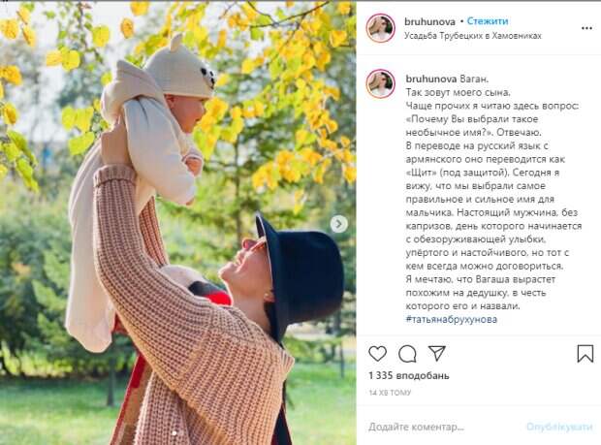Image resolution: width=601 pixels, height=445 pixels.
Task: Share post with paper plane icon
Action: [x=436, y=353]
